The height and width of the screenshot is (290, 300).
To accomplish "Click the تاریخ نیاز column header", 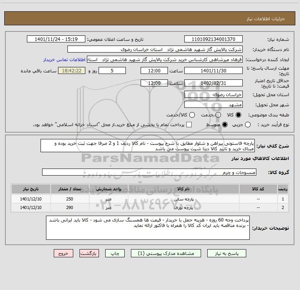I will [x=31, y=189].
